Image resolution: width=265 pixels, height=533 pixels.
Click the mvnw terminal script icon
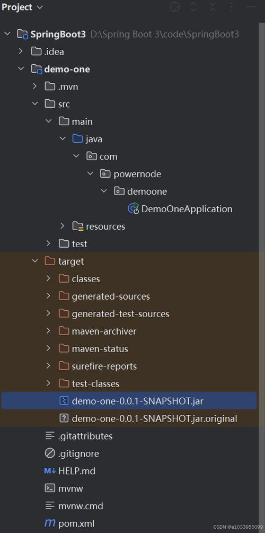[50, 488]
